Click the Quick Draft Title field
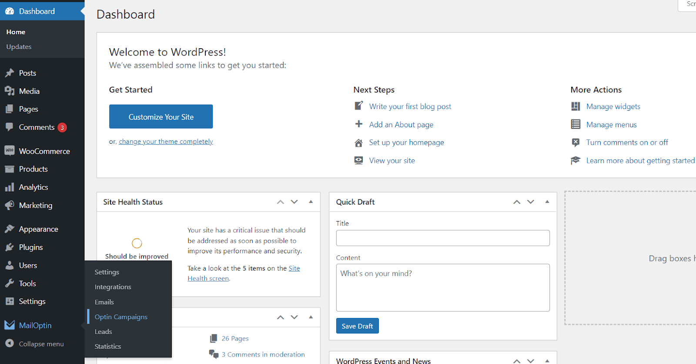The width and height of the screenshot is (696, 364). [443, 238]
